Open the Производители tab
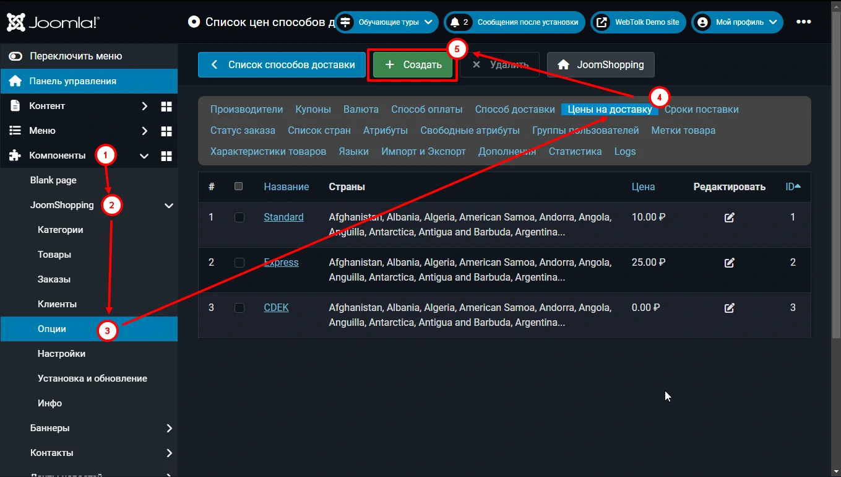This screenshot has width=841, height=477. point(246,110)
